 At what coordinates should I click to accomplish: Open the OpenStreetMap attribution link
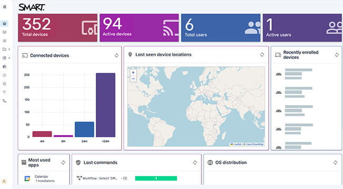pos(255,144)
